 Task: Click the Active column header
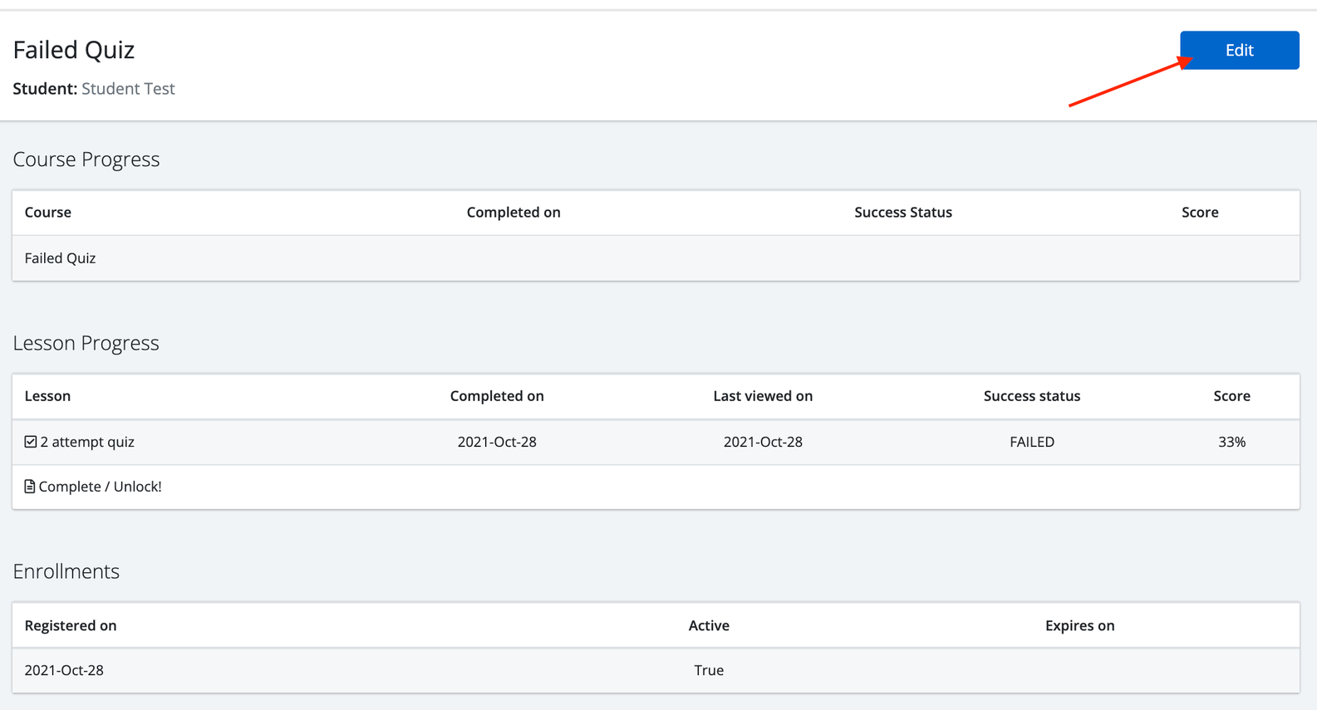(x=709, y=626)
